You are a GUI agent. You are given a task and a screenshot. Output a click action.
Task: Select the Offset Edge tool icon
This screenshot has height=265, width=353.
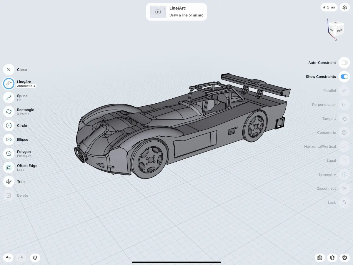tap(9, 168)
